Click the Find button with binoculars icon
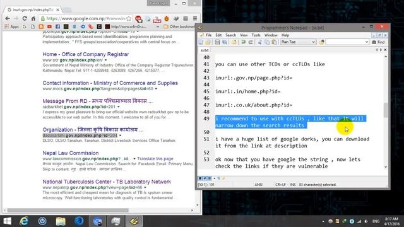 click(x=378, y=42)
